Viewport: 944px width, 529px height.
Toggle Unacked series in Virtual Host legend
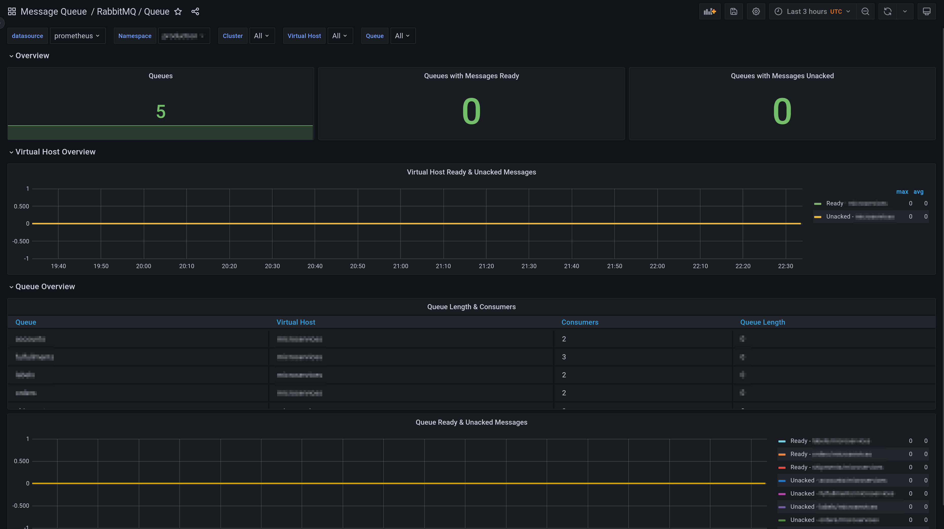pyautogui.click(x=838, y=217)
